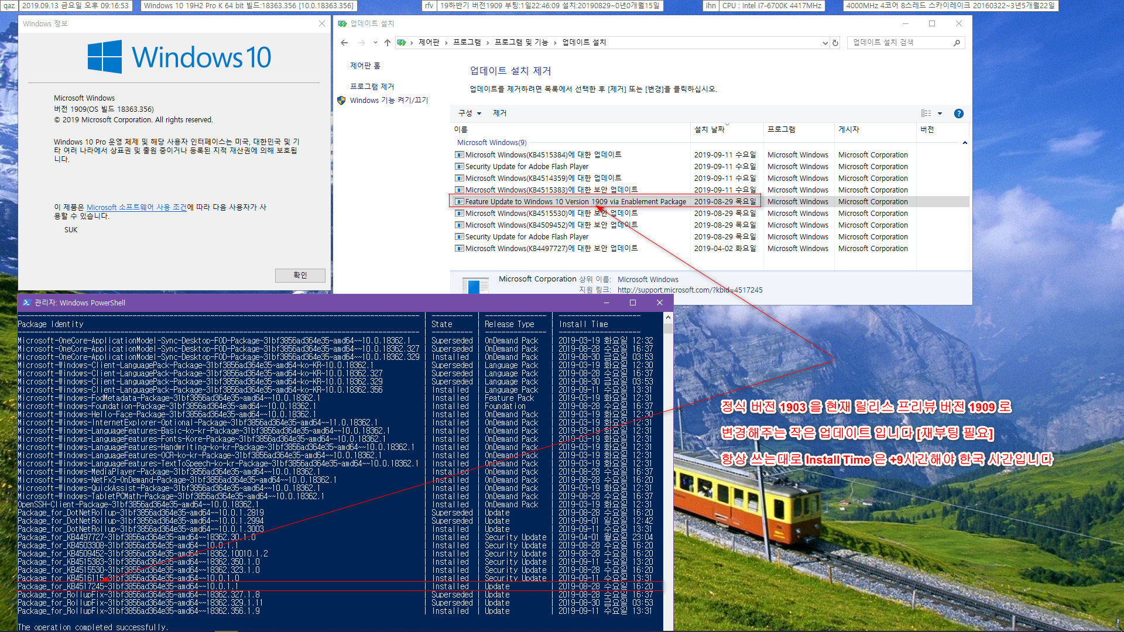Open the address bar history dropdown

tap(825, 43)
